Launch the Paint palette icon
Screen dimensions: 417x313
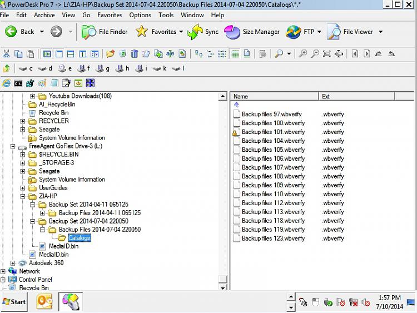pos(42,83)
